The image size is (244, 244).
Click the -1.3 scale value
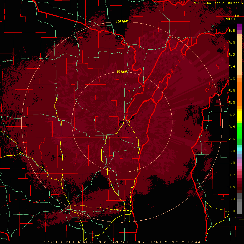point(231,199)
